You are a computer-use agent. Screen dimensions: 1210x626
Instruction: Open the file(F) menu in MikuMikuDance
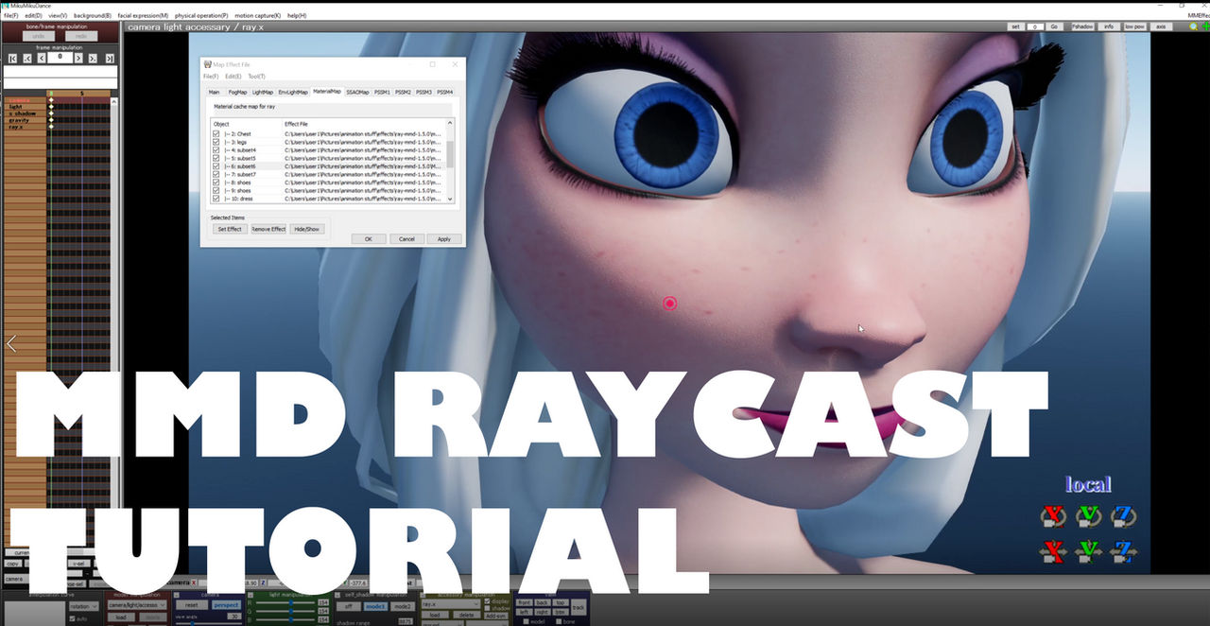tap(10, 16)
